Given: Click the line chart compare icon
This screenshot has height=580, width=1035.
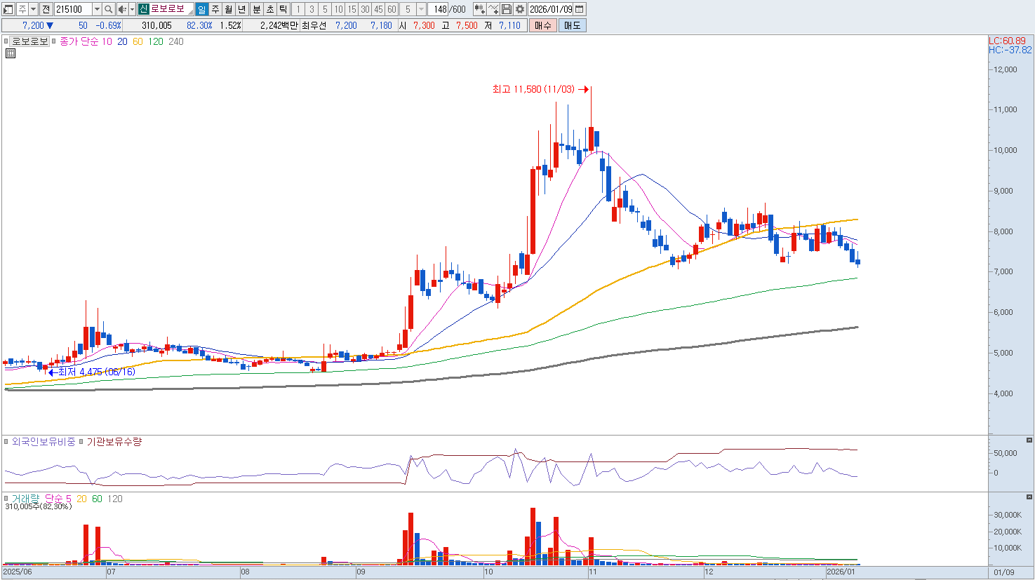Looking at the screenshot, I should tap(493, 9).
